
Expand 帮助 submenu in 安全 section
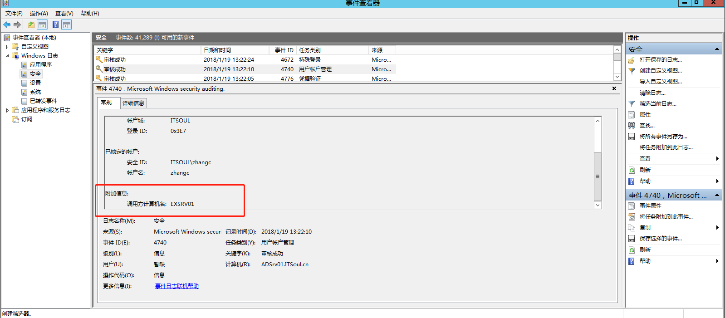click(717, 181)
